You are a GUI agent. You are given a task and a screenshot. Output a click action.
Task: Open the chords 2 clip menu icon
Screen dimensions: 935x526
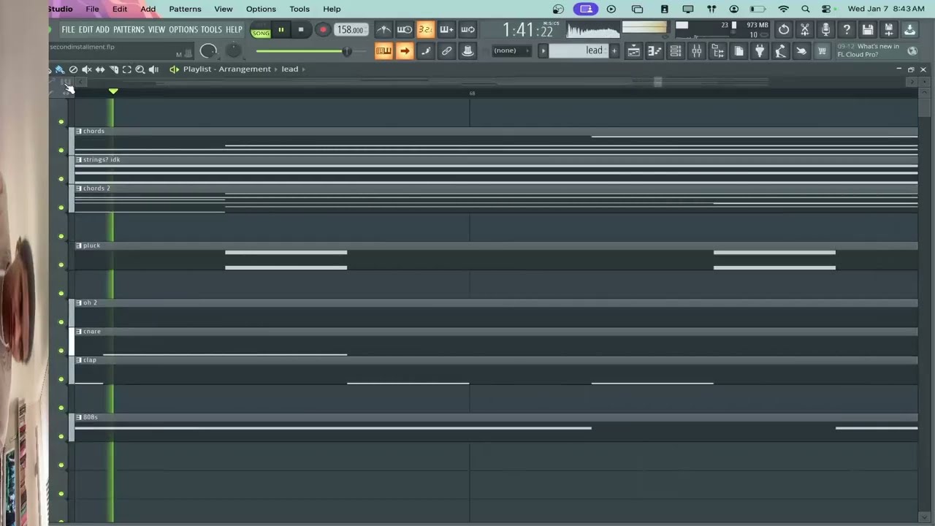(79, 188)
